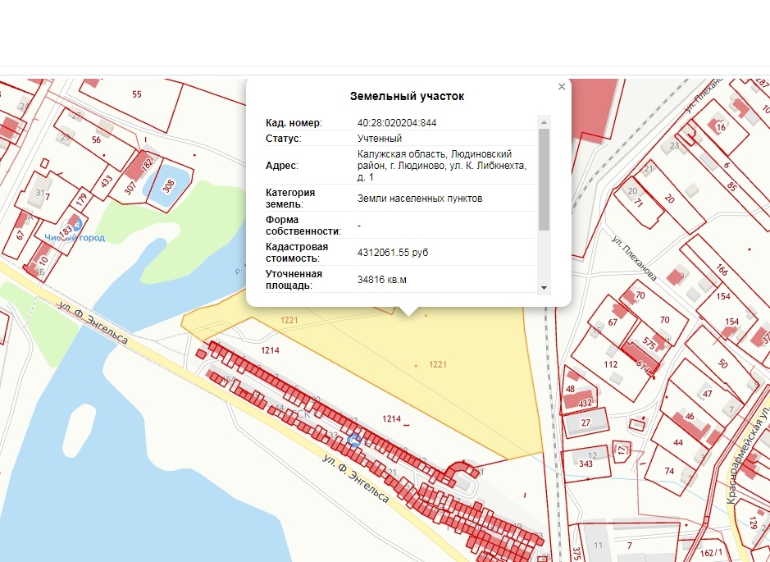Click the Кад. номер field label
Screen dimensions: 770x562
click(294, 123)
